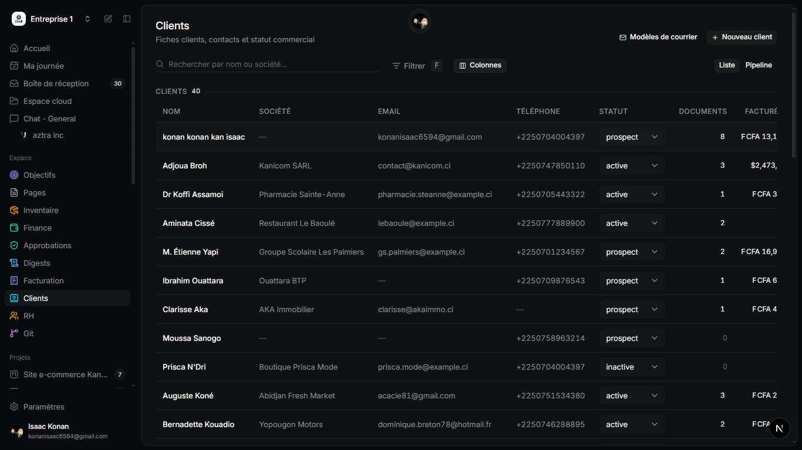Click the Colonnes button

(x=480, y=65)
